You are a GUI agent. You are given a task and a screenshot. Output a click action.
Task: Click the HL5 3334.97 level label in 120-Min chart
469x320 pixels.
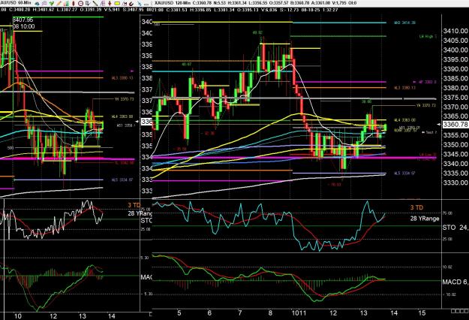404,174
